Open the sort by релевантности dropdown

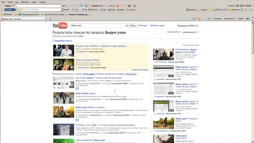190,32
